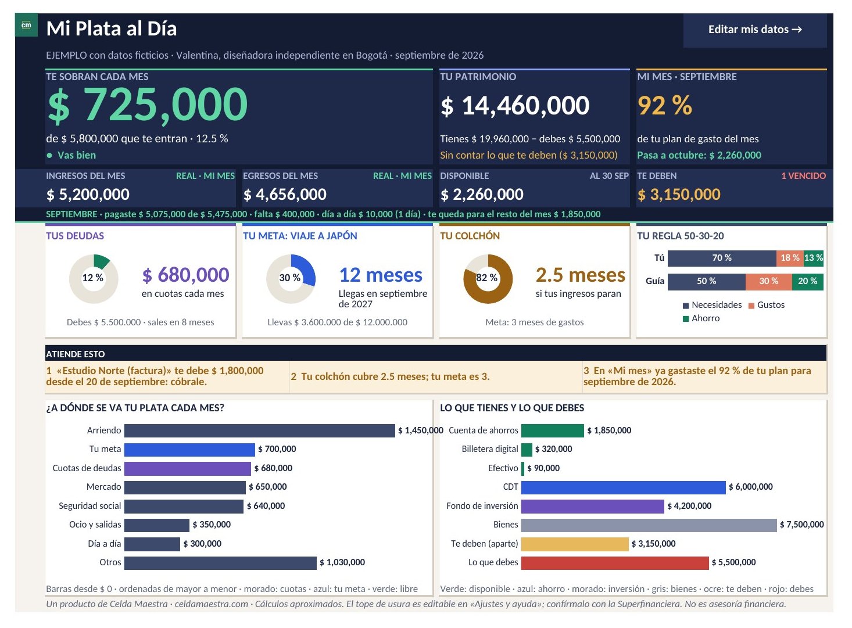
Task: Open alert 2 about colchón covering 2.5 meses
Action: (x=436, y=376)
